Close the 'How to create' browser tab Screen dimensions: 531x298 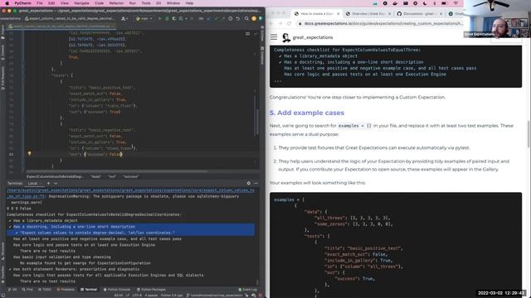(338, 14)
